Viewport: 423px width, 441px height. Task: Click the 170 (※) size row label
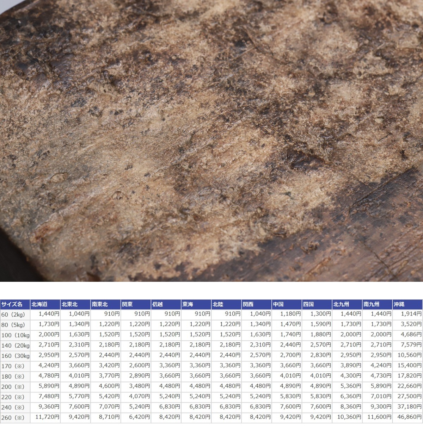point(15,366)
